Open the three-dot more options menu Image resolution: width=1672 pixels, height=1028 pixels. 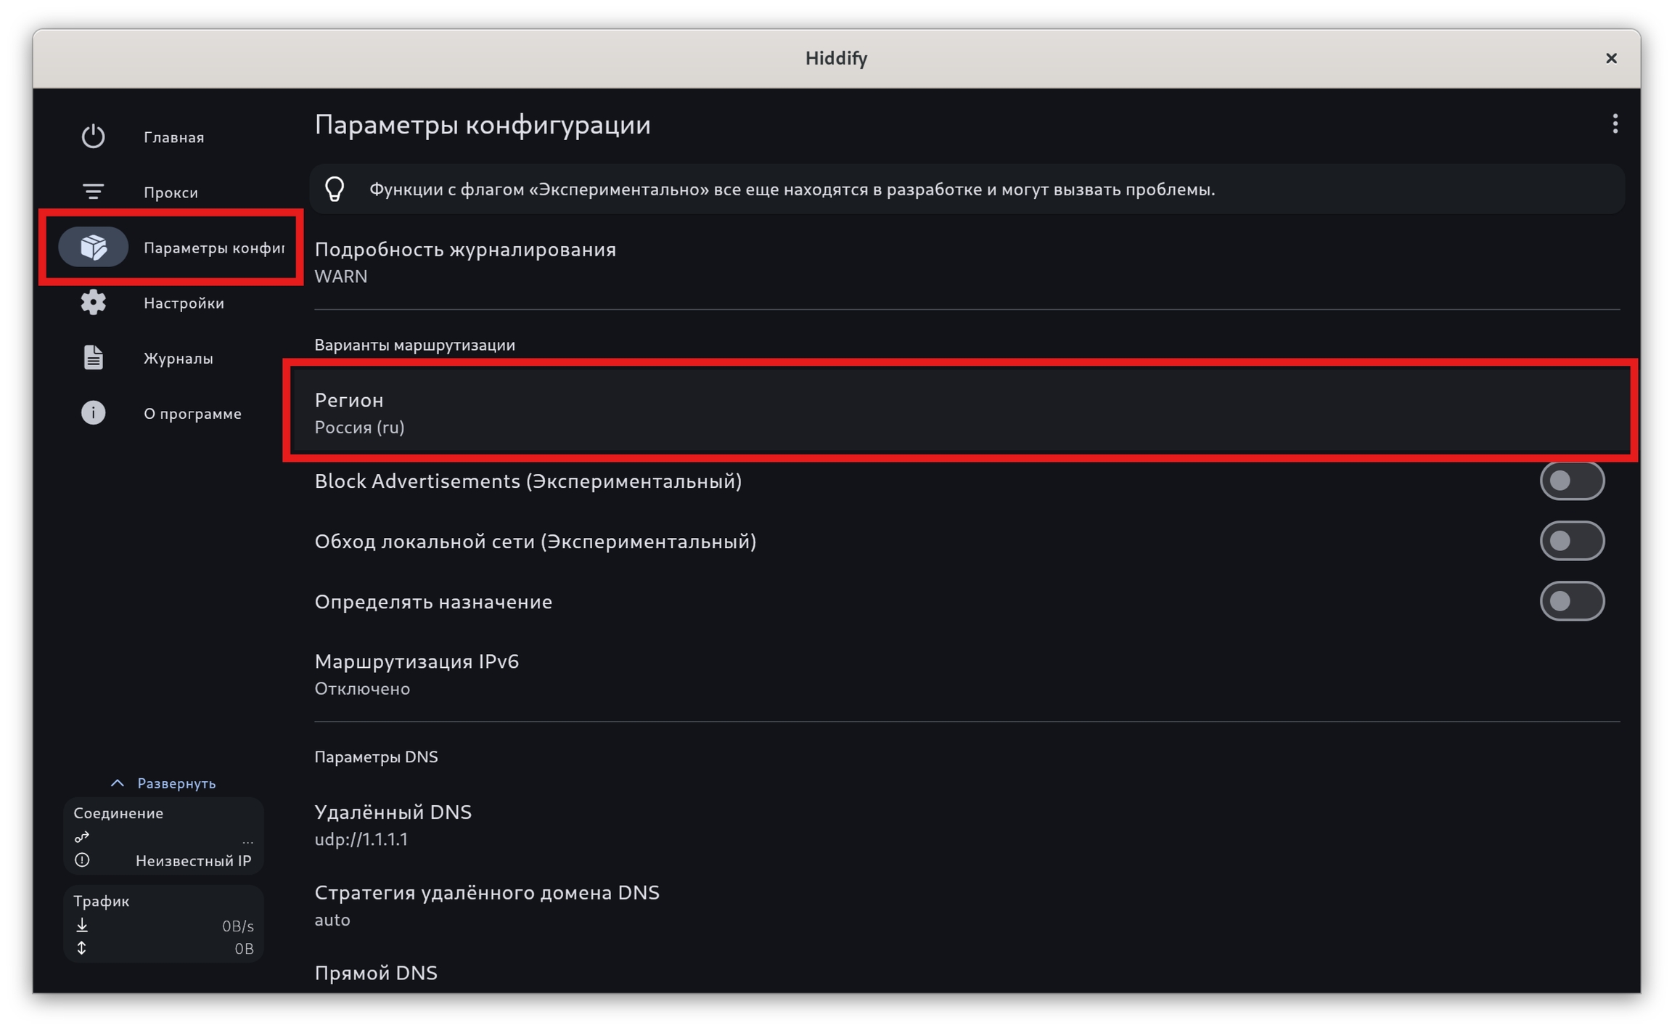(x=1615, y=124)
